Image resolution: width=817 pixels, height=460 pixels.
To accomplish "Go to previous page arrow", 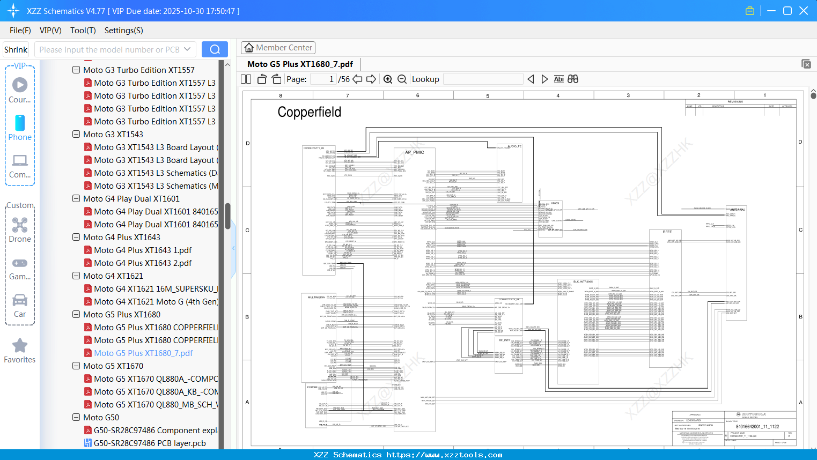I will (357, 79).
